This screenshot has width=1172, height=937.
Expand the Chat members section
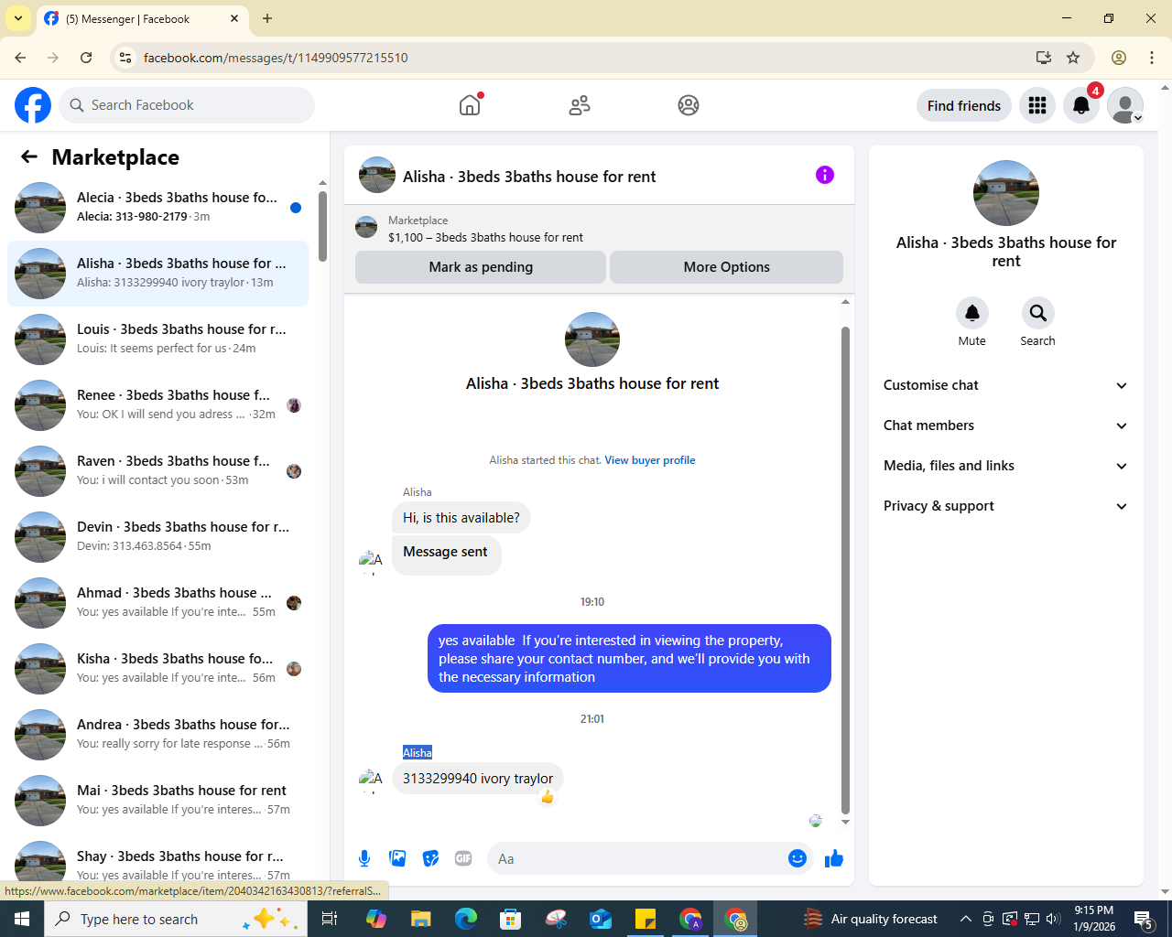pos(1005,425)
